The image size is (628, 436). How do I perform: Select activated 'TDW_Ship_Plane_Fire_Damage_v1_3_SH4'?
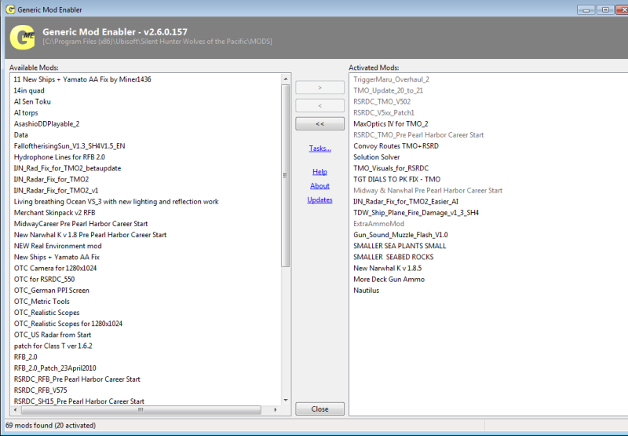[416, 213]
